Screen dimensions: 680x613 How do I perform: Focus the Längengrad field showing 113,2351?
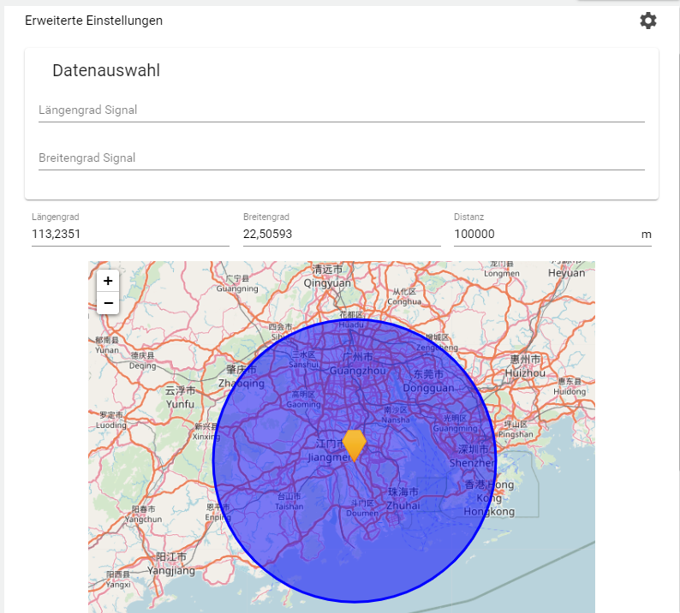click(x=130, y=235)
